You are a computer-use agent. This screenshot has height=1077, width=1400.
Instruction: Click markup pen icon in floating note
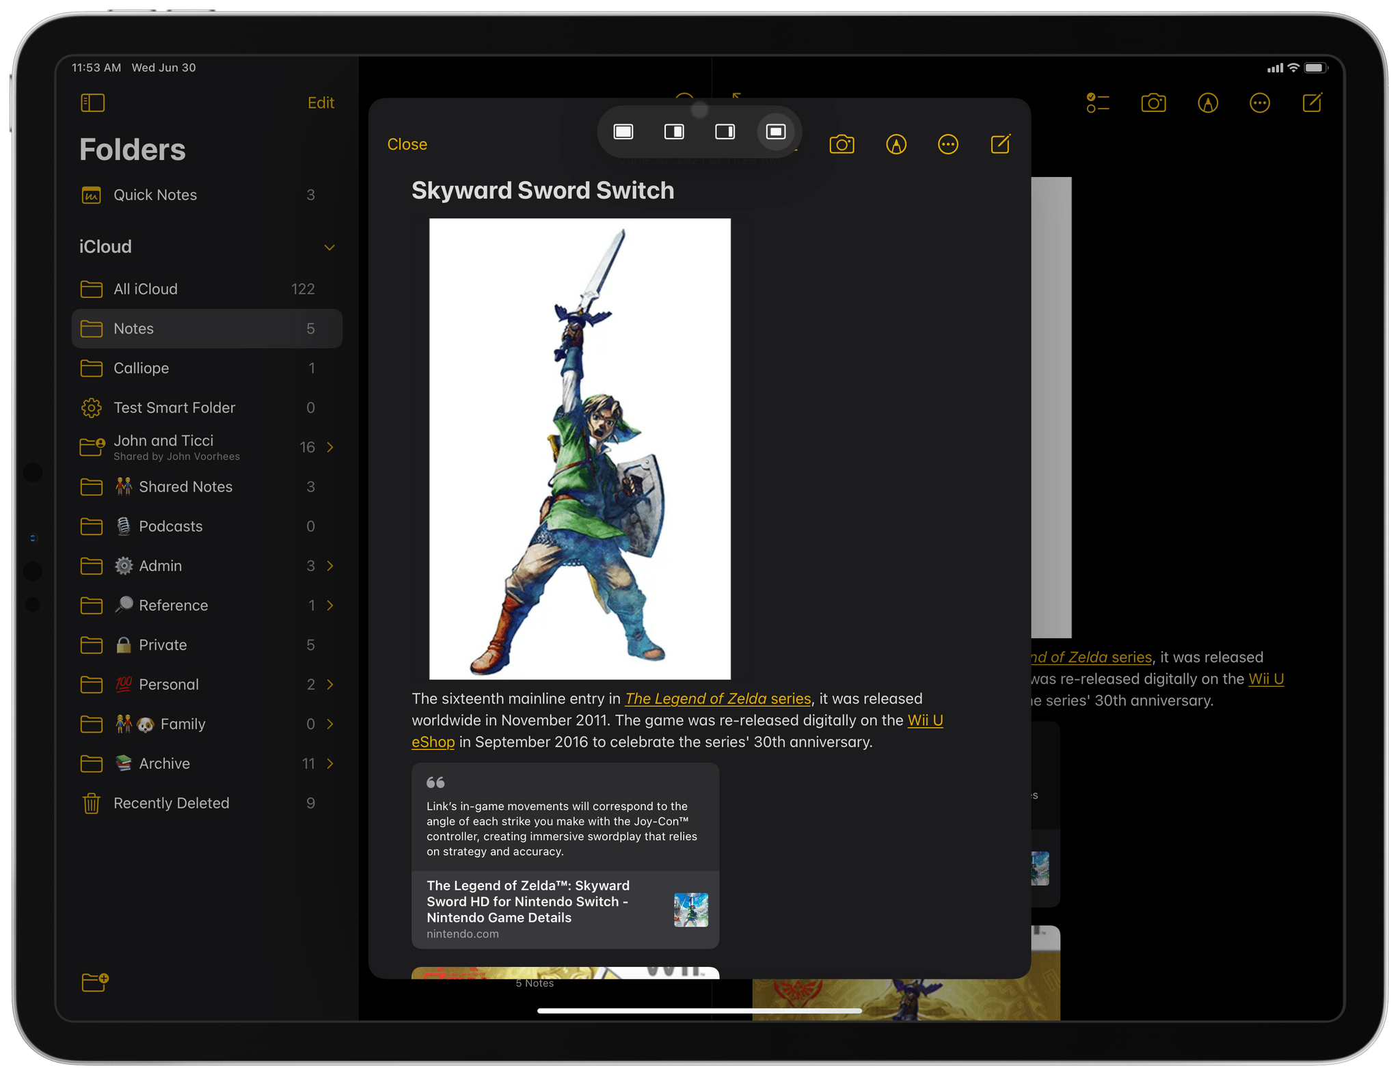pyautogui.click(x=896, y=144)
